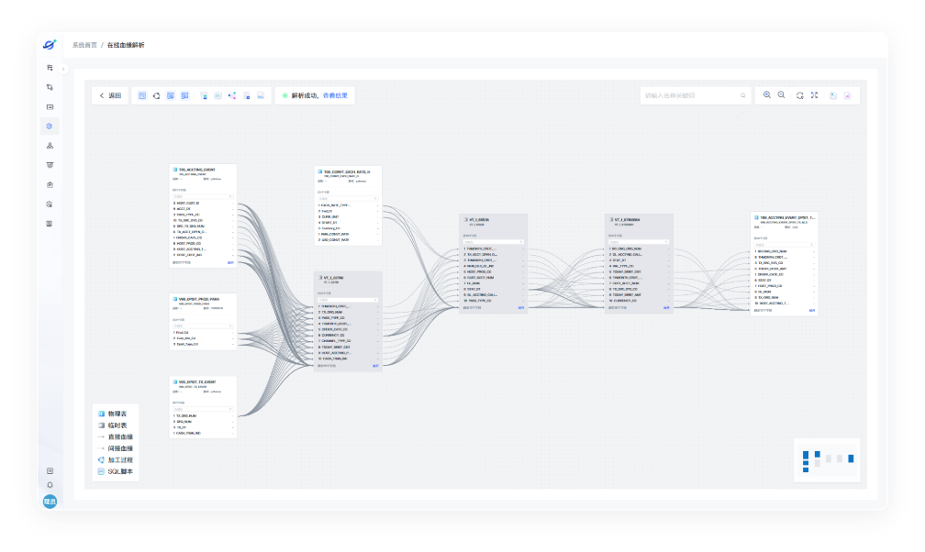Select V06_DPSIT_TX_EVENT table title
Viewport: 925px width, 552px height.
point(197,381)
